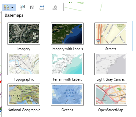The height and width of the screenshot is (117, 136).
Task: Click the "Basemaps" panel heading
Action: tap(14, 15)
